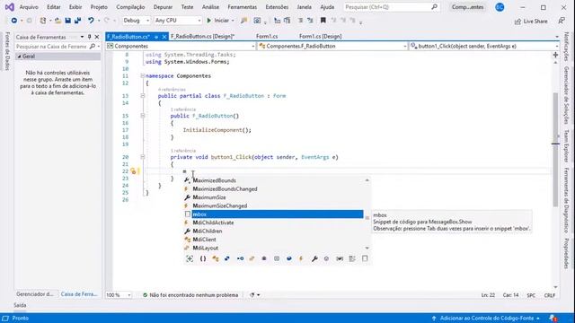Save the current file with the disk icon

point(68,21)
